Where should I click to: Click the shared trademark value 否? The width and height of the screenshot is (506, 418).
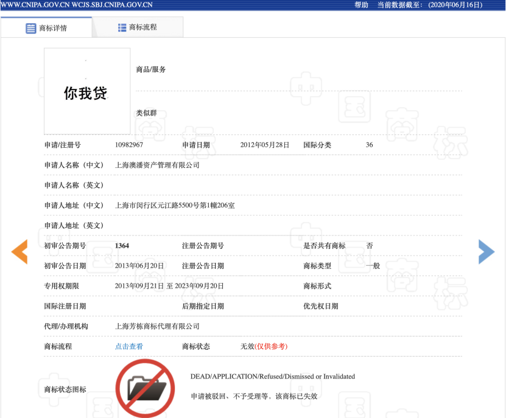pos(370,246)
